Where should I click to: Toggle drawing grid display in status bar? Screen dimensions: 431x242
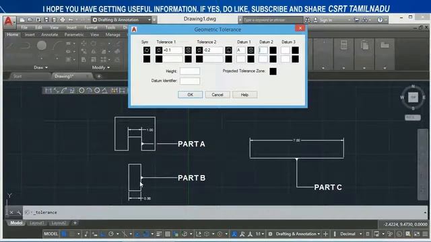click(64, 234)
